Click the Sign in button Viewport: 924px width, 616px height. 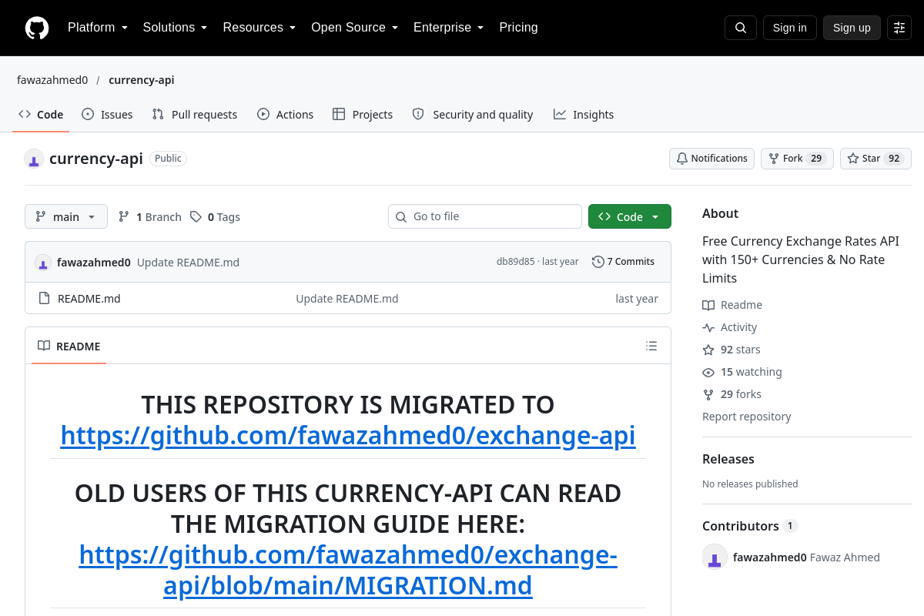[x=790, y=28]
